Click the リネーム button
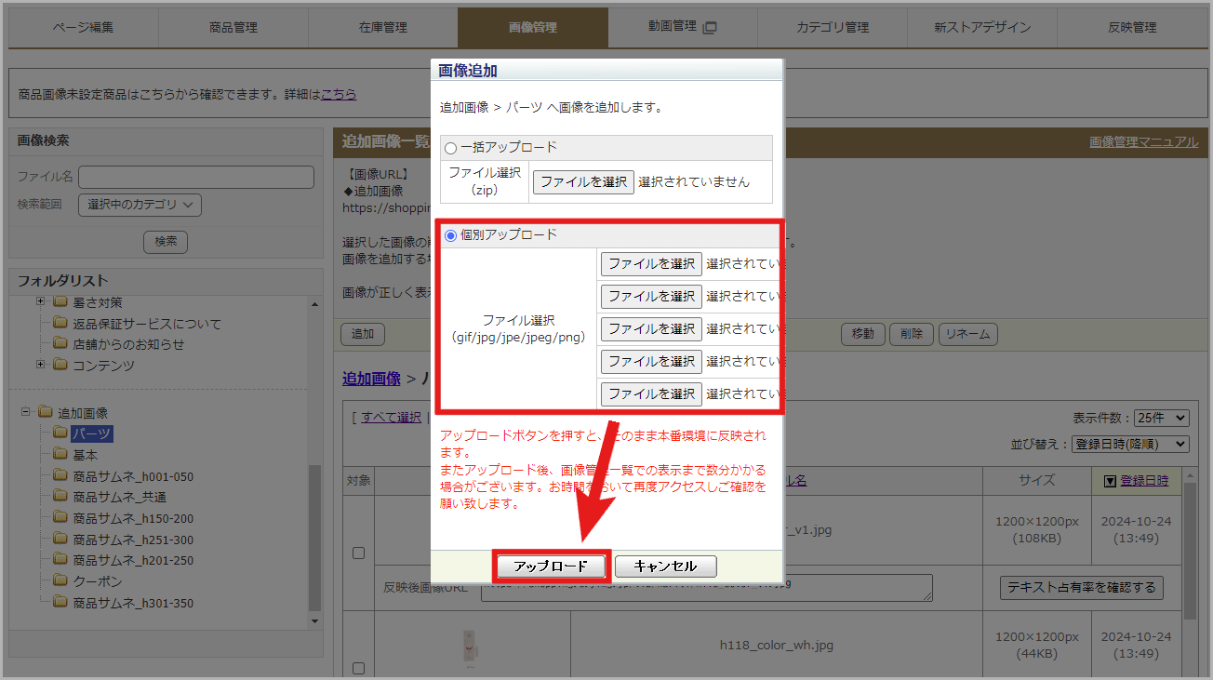1213x680 pixels. (967, 334)
